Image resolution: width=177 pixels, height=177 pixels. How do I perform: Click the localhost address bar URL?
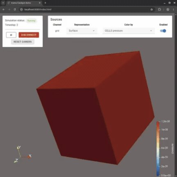click(x=38, y=9)
